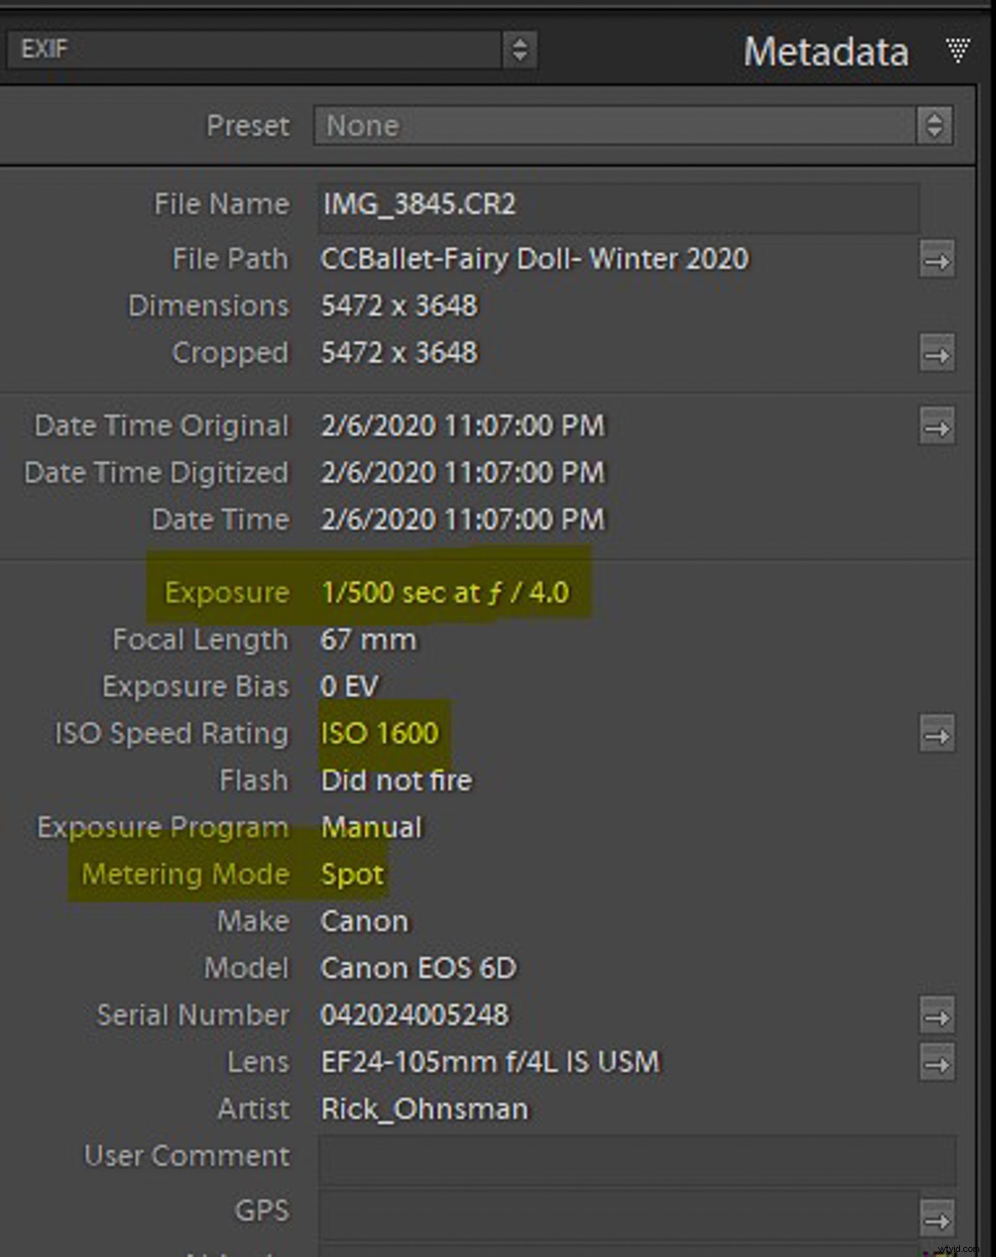Click the arrow button beside Serial Number

click(x=937, y=1016)
